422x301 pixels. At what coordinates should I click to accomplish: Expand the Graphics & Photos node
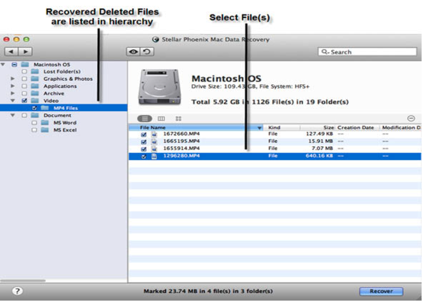tap(13, 79)
